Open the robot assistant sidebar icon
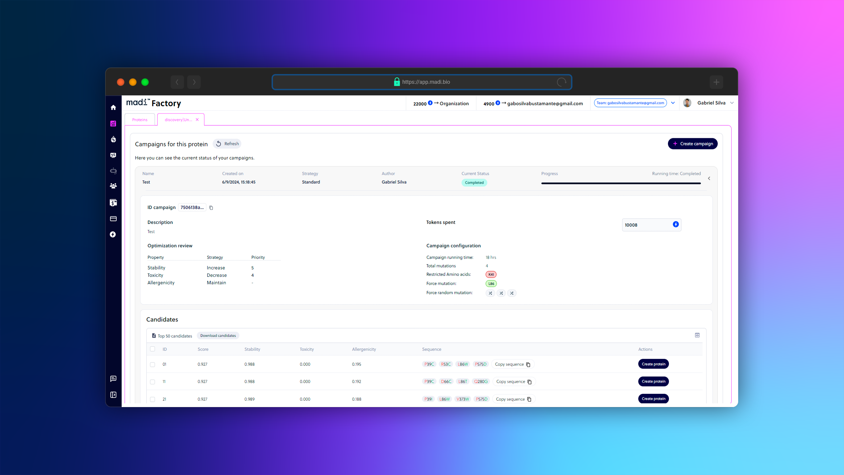The image size is (844, 475). coord(113,171)
